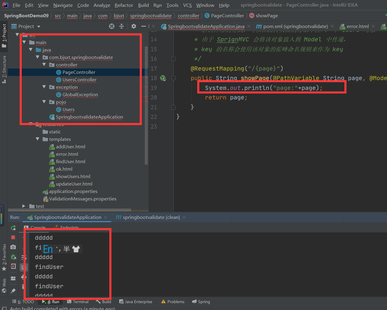Click the shirt icon on the IME bar
Screen dimensions: 387x310
pos(76,249)
